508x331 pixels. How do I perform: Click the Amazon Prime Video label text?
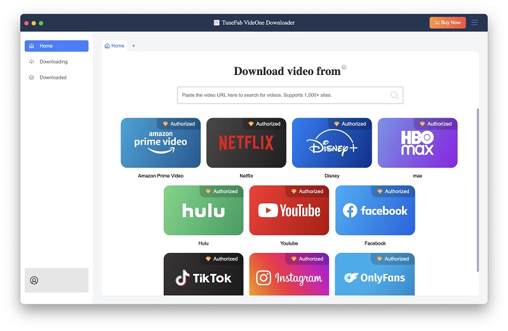tap(161, 176)
